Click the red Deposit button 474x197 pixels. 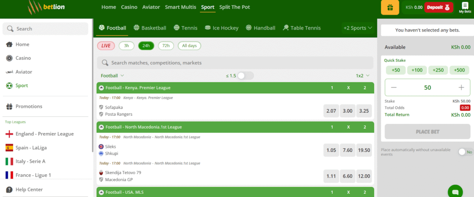tap(438, 7)
